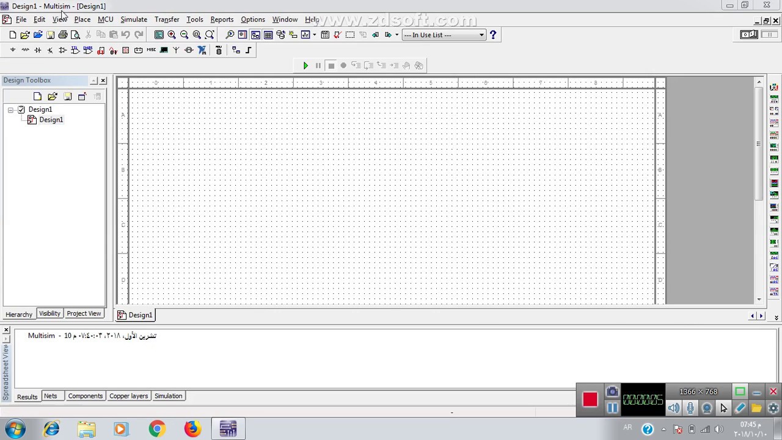Start the simulation with Run
This screenshot has height=440, width=782.
click(305, 65)
